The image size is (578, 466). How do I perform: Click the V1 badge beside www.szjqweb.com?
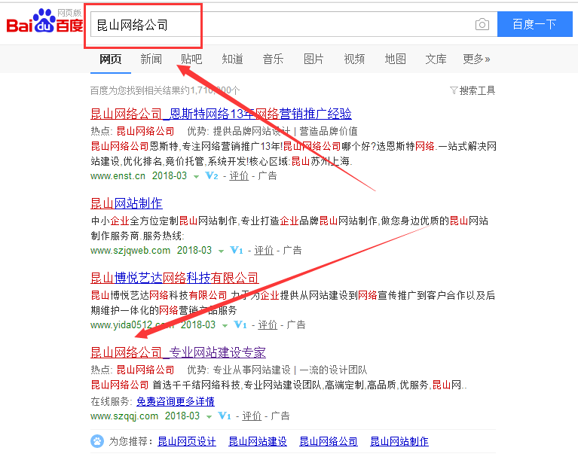(x=236, y=251)
